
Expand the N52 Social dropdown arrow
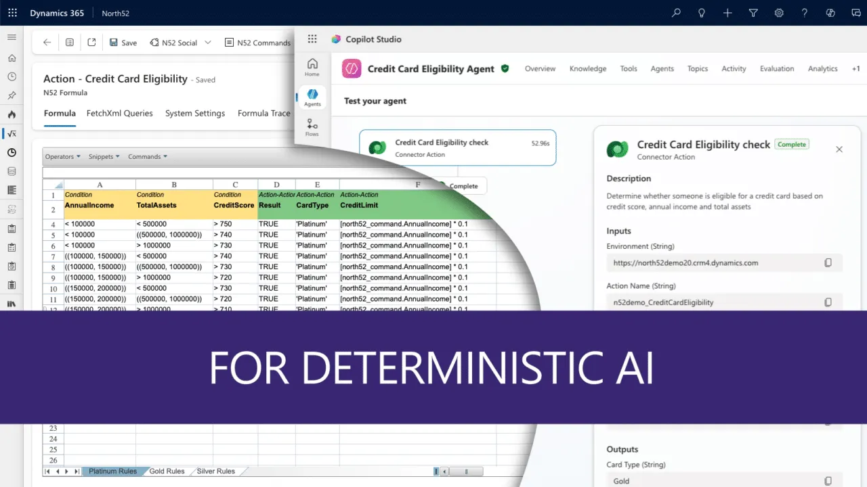pos(208,43)
